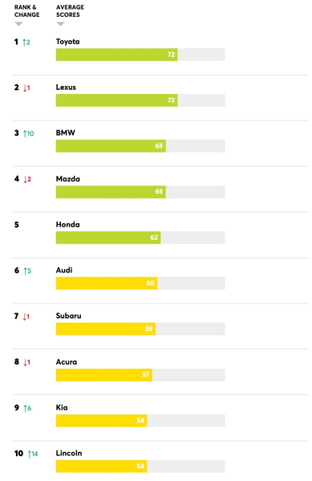312x481 pixels.
Task: Click Audi's yellow score bar showing 60
Action: [107, 283]
